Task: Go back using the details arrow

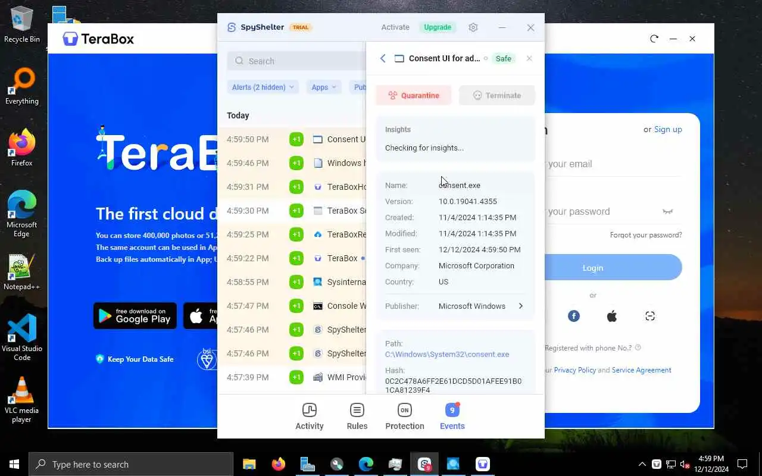Action: click(x=383, y=58)
